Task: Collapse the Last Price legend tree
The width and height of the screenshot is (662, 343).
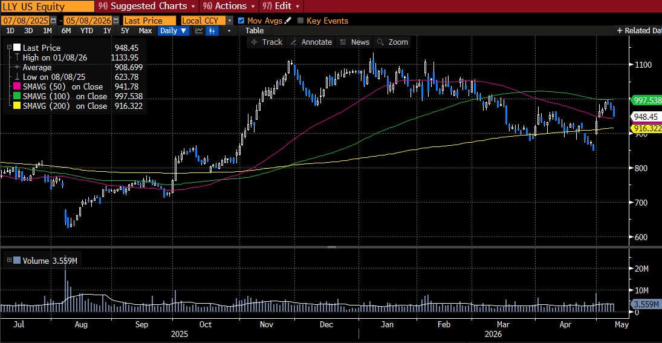Action: [x=8, y=48]
